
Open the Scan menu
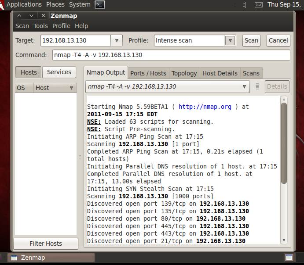click(22, 26)
